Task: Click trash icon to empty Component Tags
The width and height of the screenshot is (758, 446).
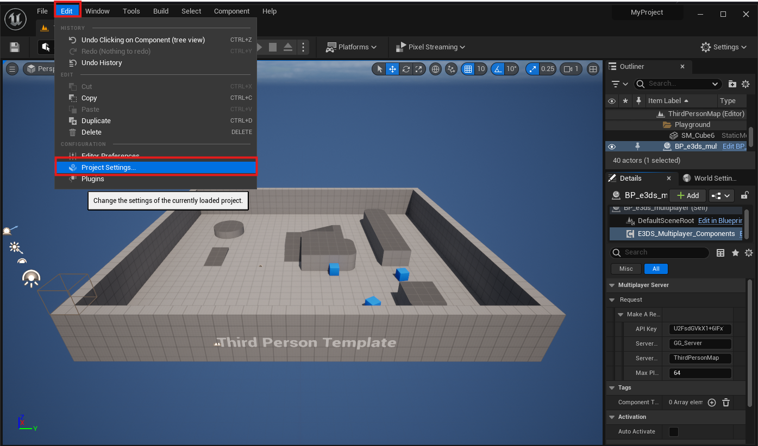Action: point(725,402)
